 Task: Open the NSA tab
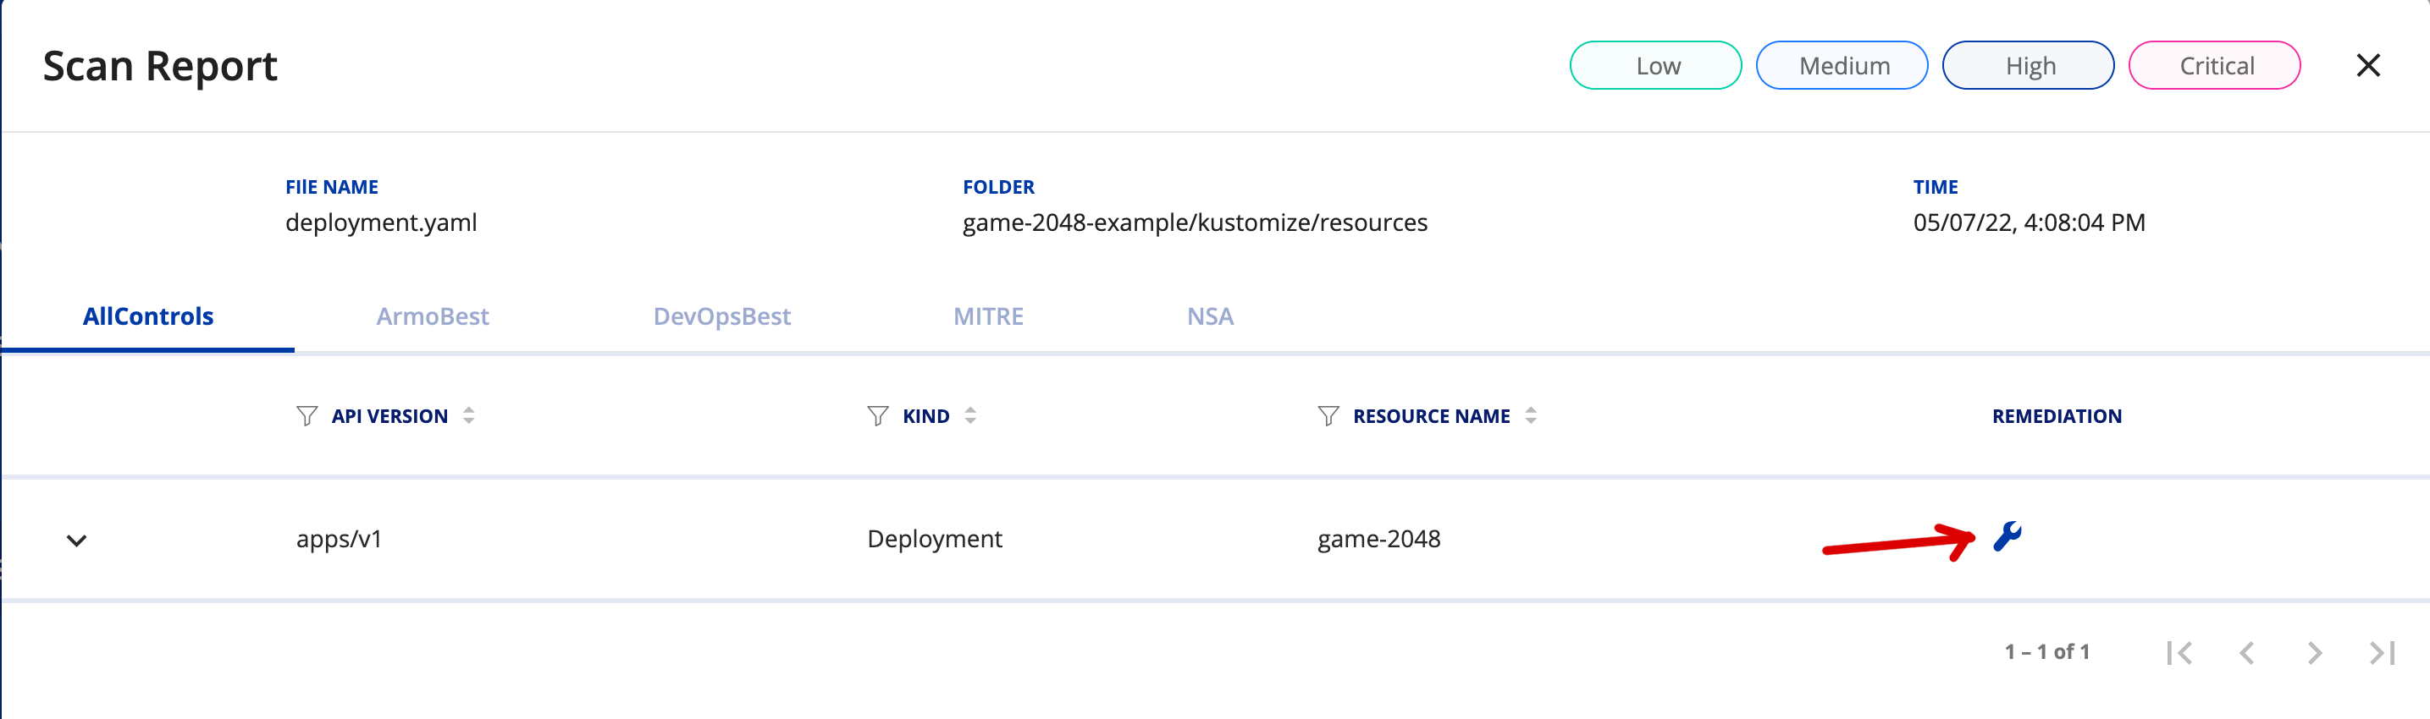click(x=1209, y=316)
